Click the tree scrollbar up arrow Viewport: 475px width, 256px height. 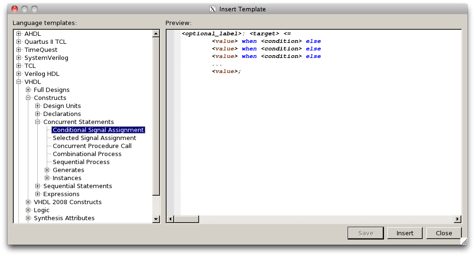click(156, 33)
